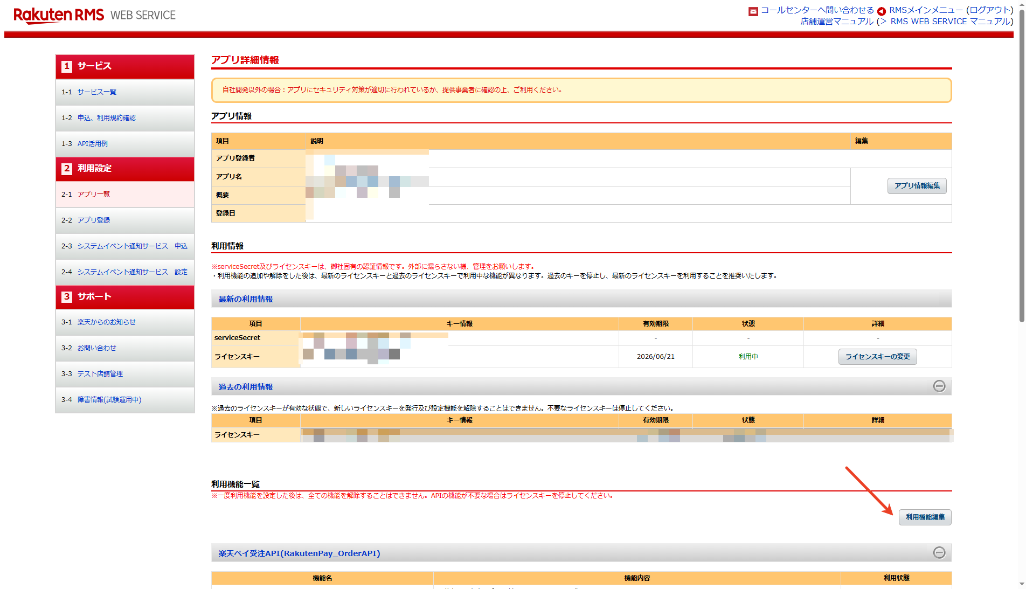Click the サポート section header in sidebar

point(125,297)
